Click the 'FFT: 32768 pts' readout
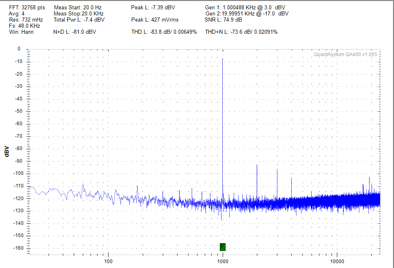The width and height of the screenshot is (394, 268). (27, 7)
